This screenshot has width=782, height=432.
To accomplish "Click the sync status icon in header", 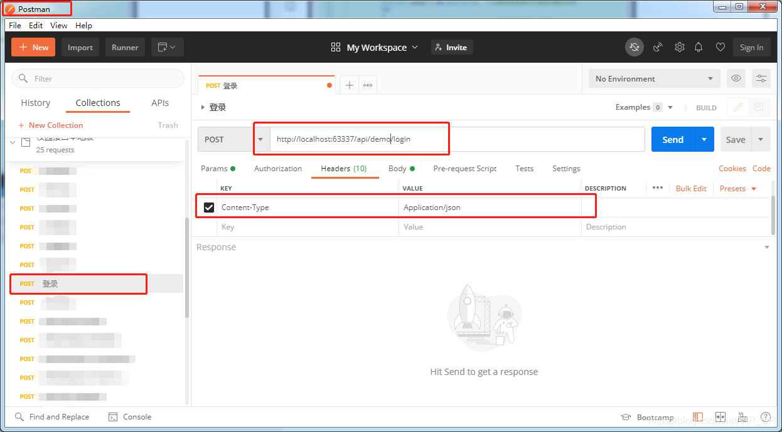I will [635, 47].
